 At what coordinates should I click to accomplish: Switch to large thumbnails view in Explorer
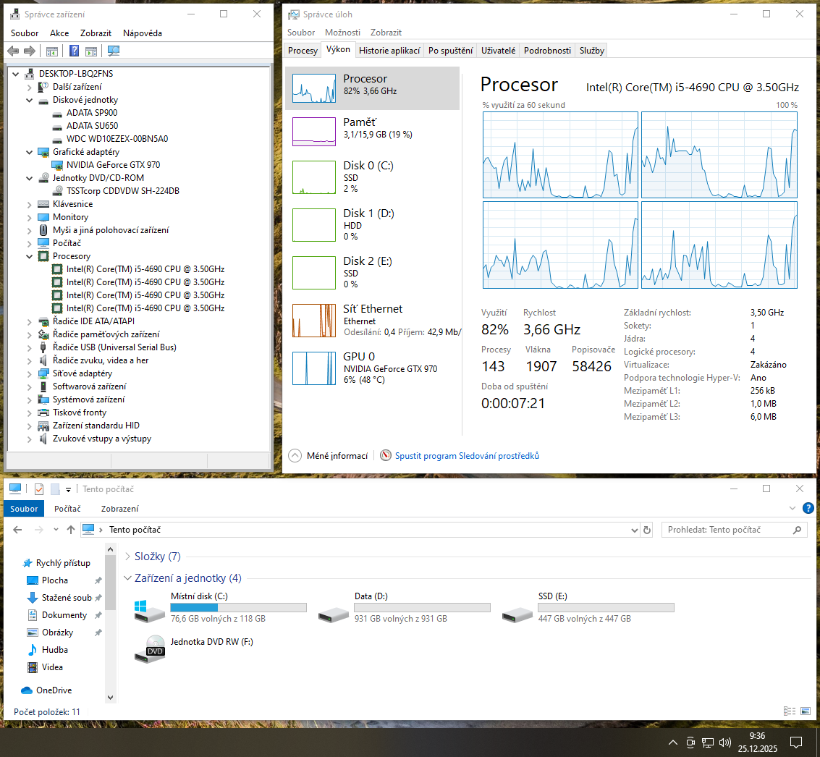click(805, 711)
